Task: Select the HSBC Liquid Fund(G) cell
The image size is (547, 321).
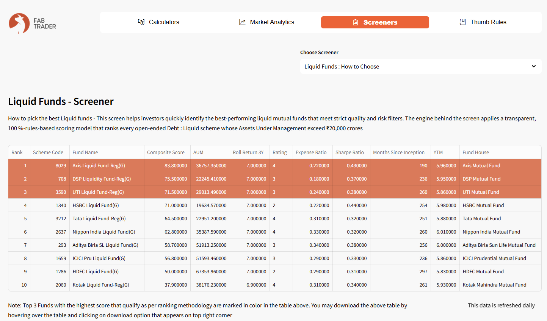Action: point(107,205)
